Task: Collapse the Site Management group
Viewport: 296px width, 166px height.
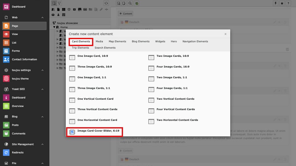Action: tap(42, 144)
